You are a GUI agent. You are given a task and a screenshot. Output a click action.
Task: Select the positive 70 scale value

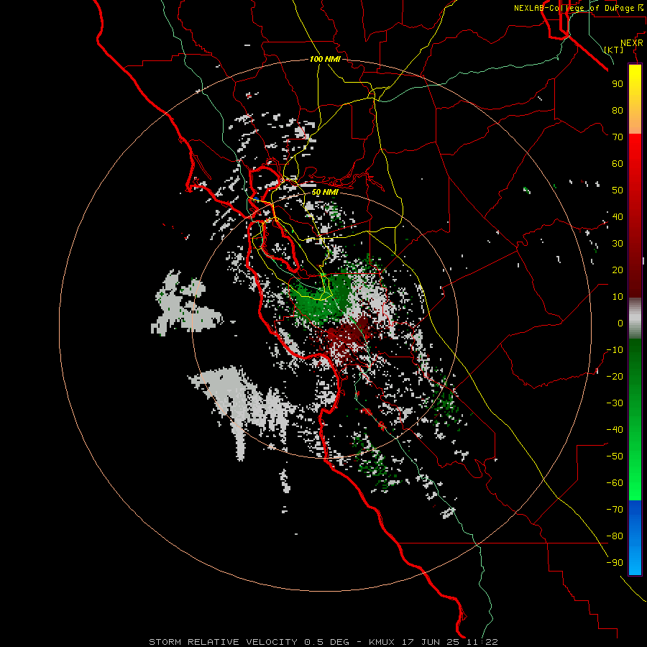coord(618,137)
